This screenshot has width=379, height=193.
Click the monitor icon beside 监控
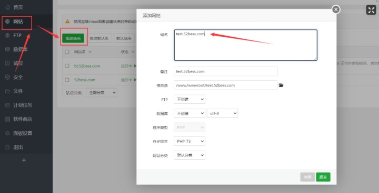click(8, 63)
